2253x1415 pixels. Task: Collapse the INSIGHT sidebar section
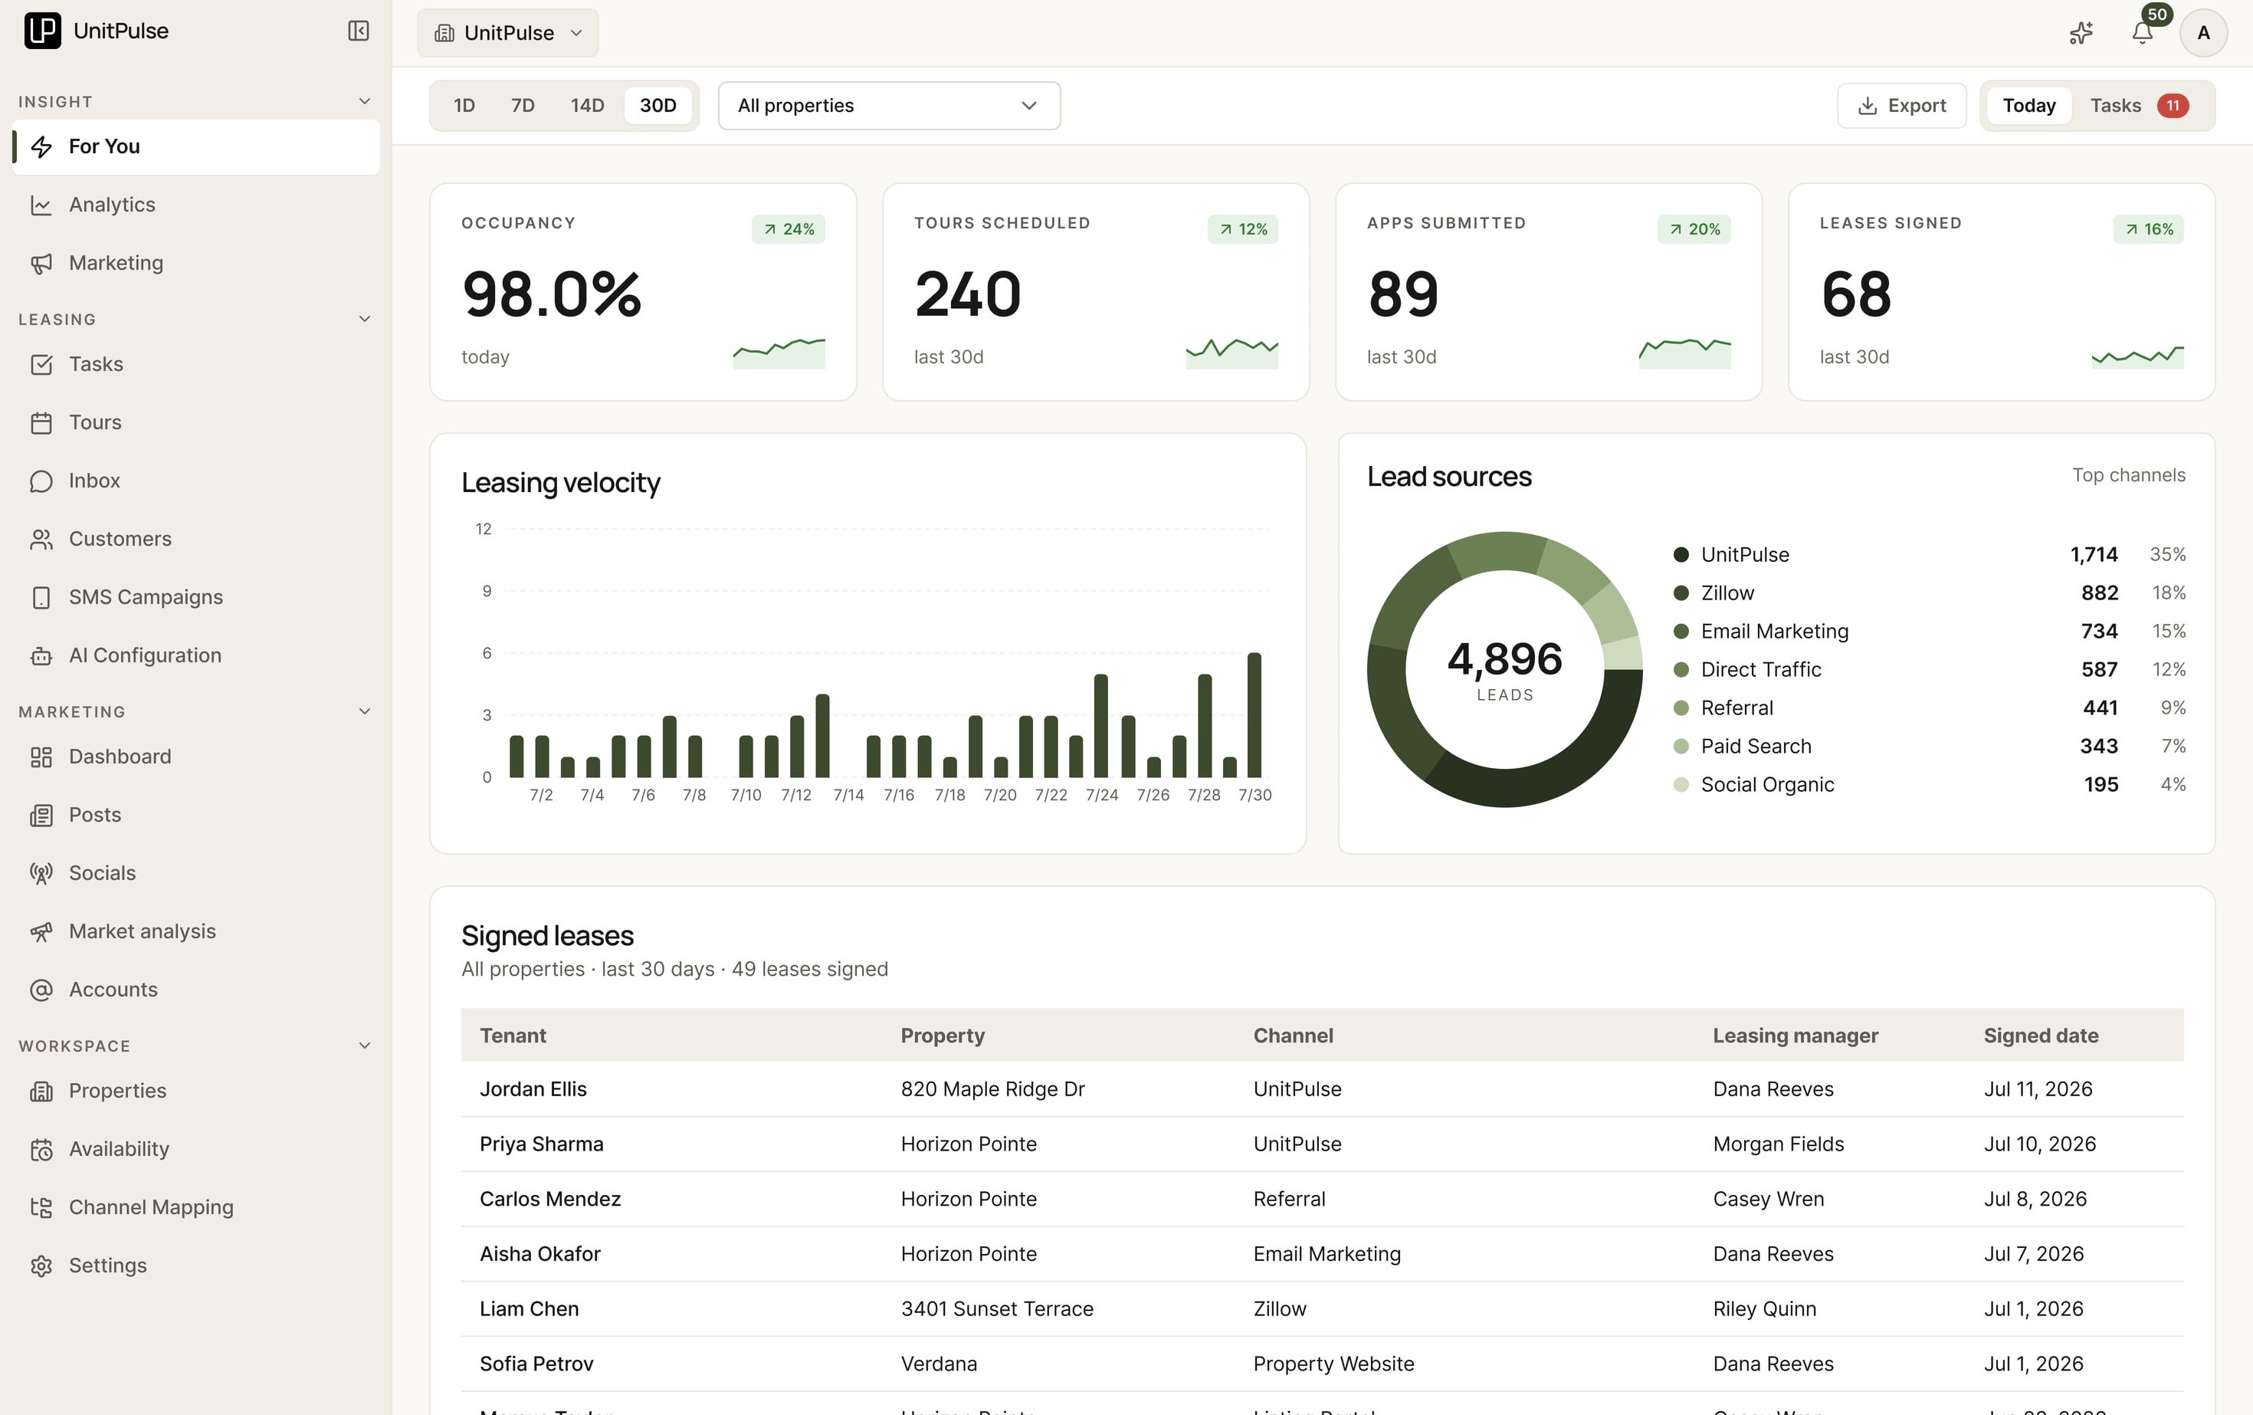point(365,101)
